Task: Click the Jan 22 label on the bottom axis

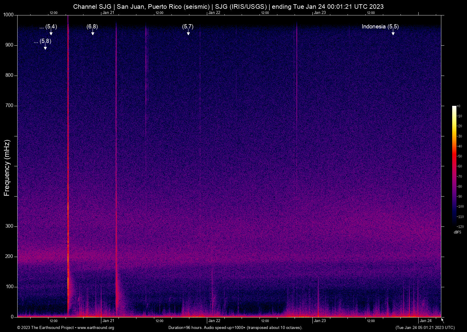Action: coord(214,321)
